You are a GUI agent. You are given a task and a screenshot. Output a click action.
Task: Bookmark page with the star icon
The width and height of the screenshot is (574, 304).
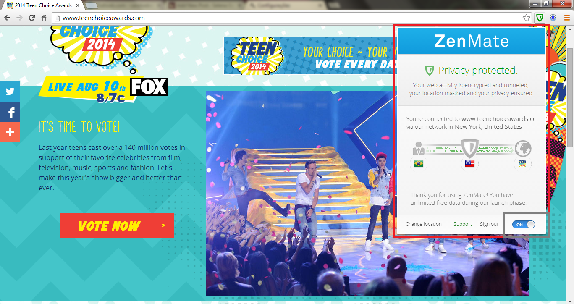(x=526, y=18)
